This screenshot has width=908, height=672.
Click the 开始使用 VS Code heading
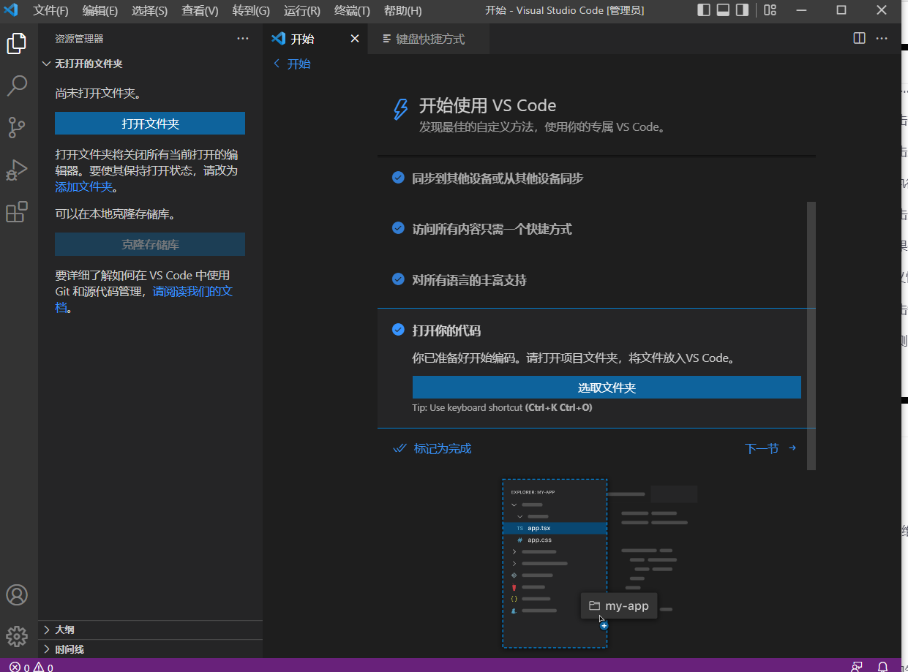point(487,105)
